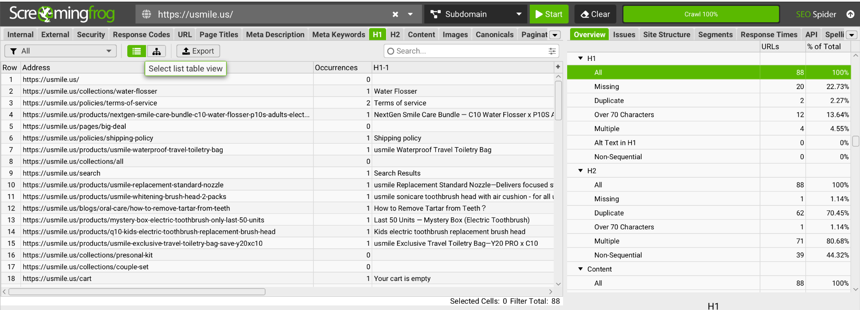Viewport: 860px width, 310px height.
Task: Click the Crawl 100% progress bar
Action: click(701, 14)
